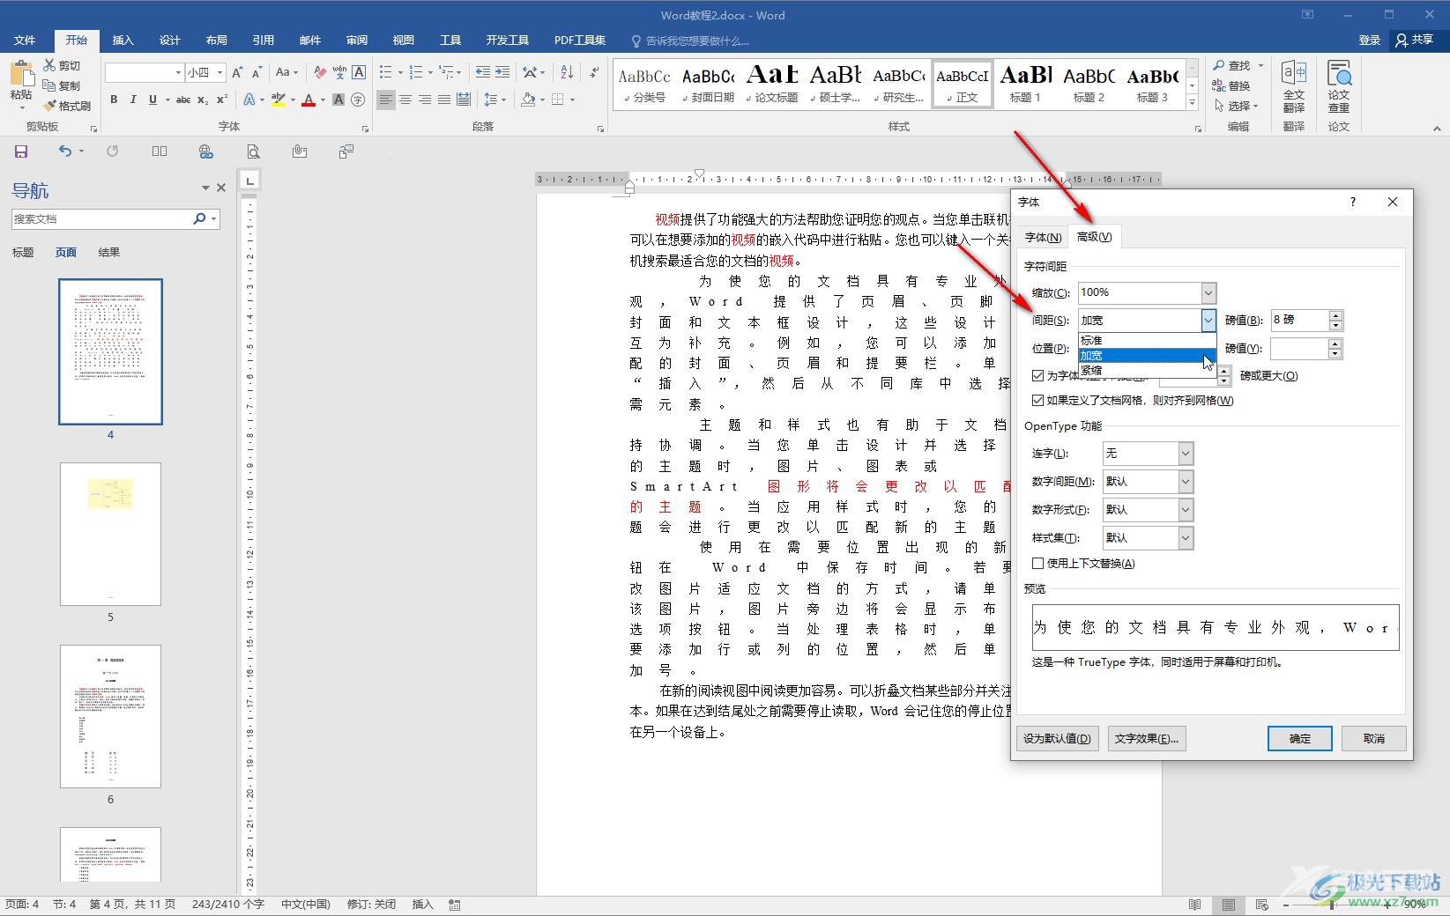1450x916 pixels.
Task: Select the 标题 1 style
Action: 1025,85
